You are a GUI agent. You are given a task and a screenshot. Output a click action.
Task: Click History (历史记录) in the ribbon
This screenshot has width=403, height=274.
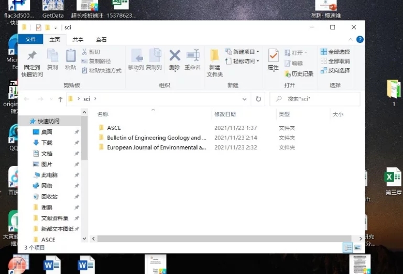tap(299, 74)
